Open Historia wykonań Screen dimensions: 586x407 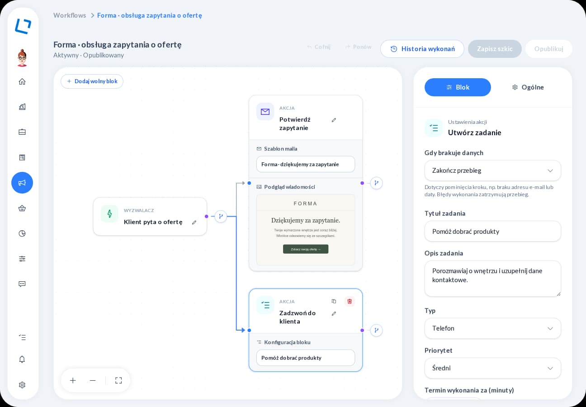click(x=422, y=49)
